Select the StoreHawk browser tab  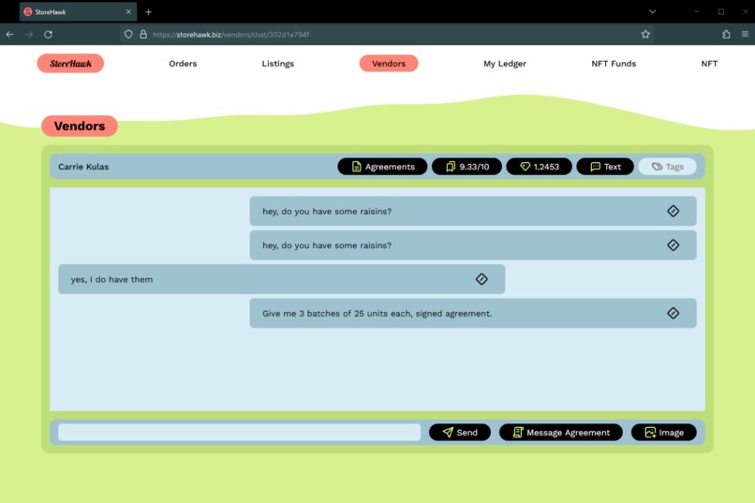point(78,11)
